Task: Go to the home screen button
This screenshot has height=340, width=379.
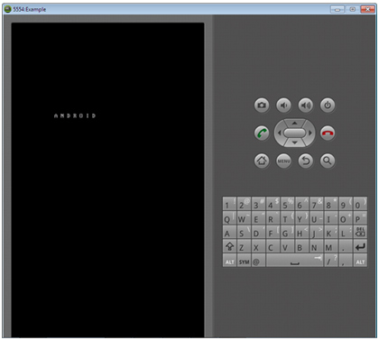Action: [262, 161]
